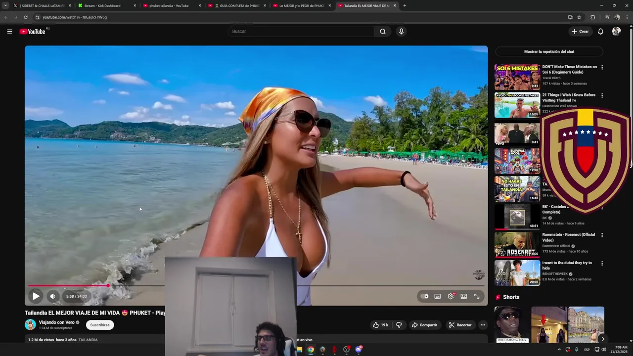Open the Dubai video thumbnail
Image resolution: width=633 pixels, height=356 pixels.
517,273
